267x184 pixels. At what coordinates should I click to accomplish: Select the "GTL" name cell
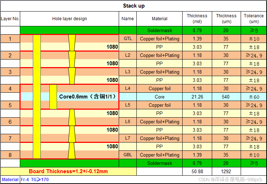(x=127, y=39)
